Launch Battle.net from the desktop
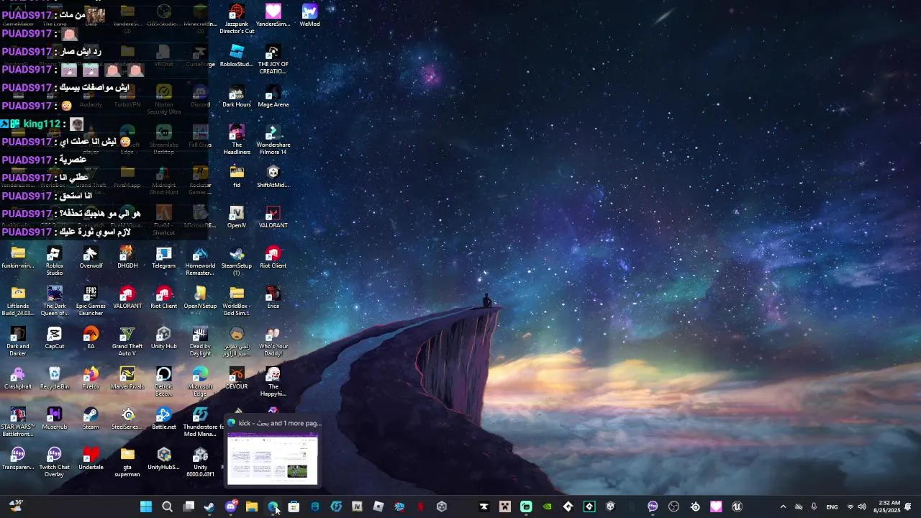 point(163,419)
